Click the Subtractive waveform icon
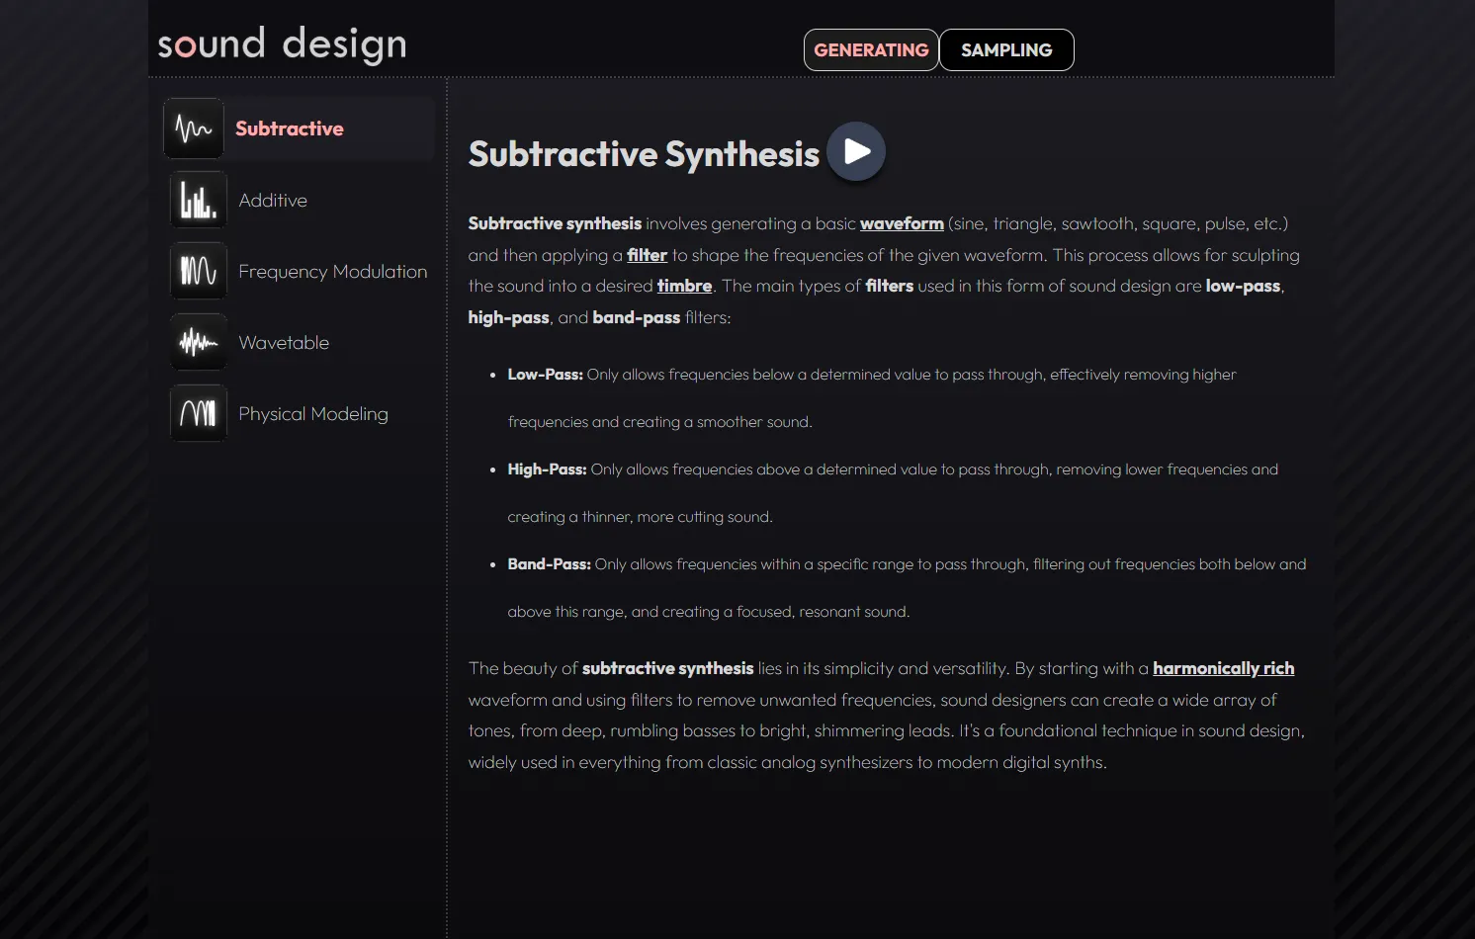This screenshot has width=1475, height=939. (x=194, y=128)
